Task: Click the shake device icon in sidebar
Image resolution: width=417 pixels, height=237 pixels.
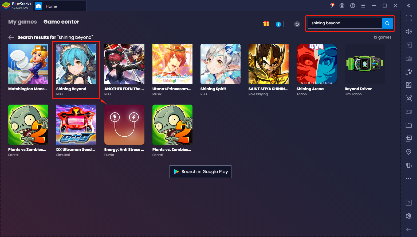Action: pos(409,165)
